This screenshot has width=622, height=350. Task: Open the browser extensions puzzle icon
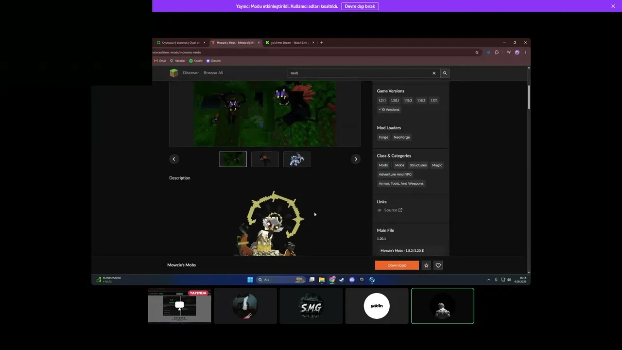(x=497, y=52)
